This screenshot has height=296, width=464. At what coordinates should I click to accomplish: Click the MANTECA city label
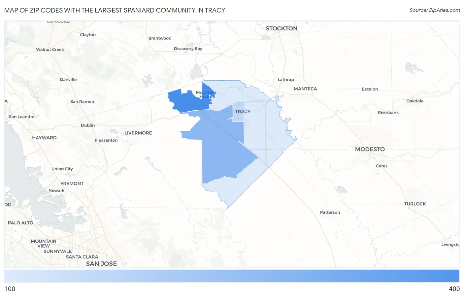pos(305,89)
